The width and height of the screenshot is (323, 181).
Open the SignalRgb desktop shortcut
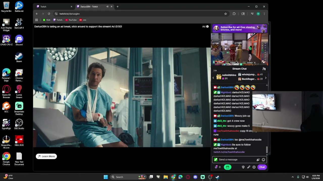tap(6, 124)
